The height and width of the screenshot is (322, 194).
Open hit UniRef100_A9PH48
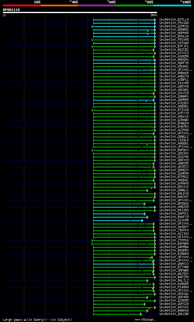174,33
